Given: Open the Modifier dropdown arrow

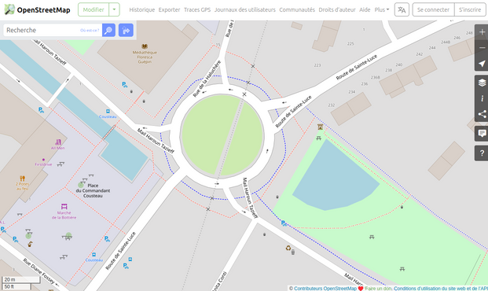Looking at the screenshot, I should coord(114,9).
